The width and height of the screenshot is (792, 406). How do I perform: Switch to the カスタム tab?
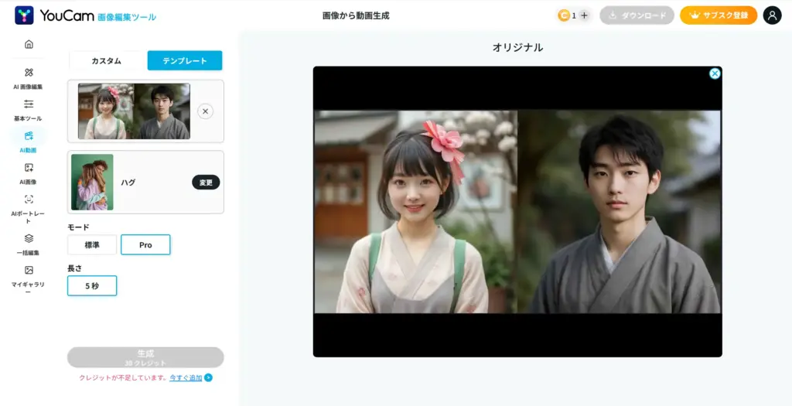tap(106, 60)
